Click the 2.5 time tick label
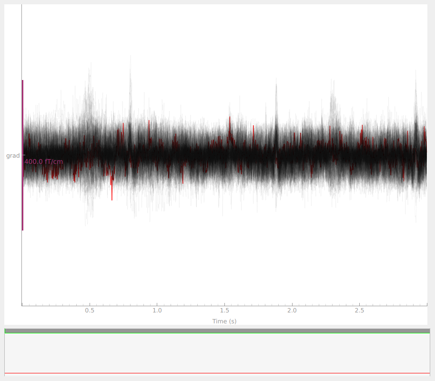 point(359,311)
